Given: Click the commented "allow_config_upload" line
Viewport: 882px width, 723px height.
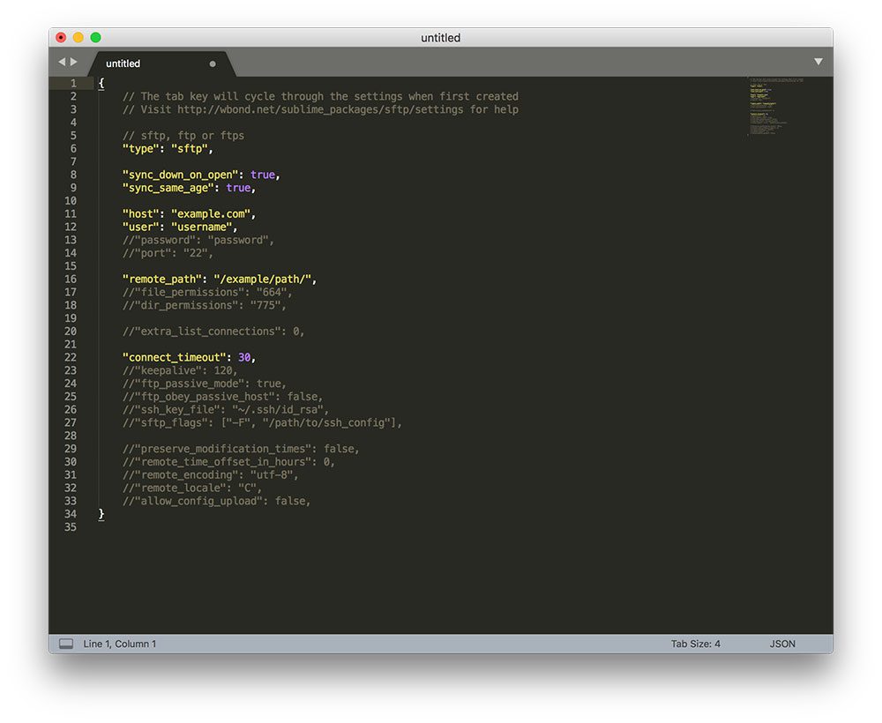Looking at the screenshot, I should tap(217, 501).
